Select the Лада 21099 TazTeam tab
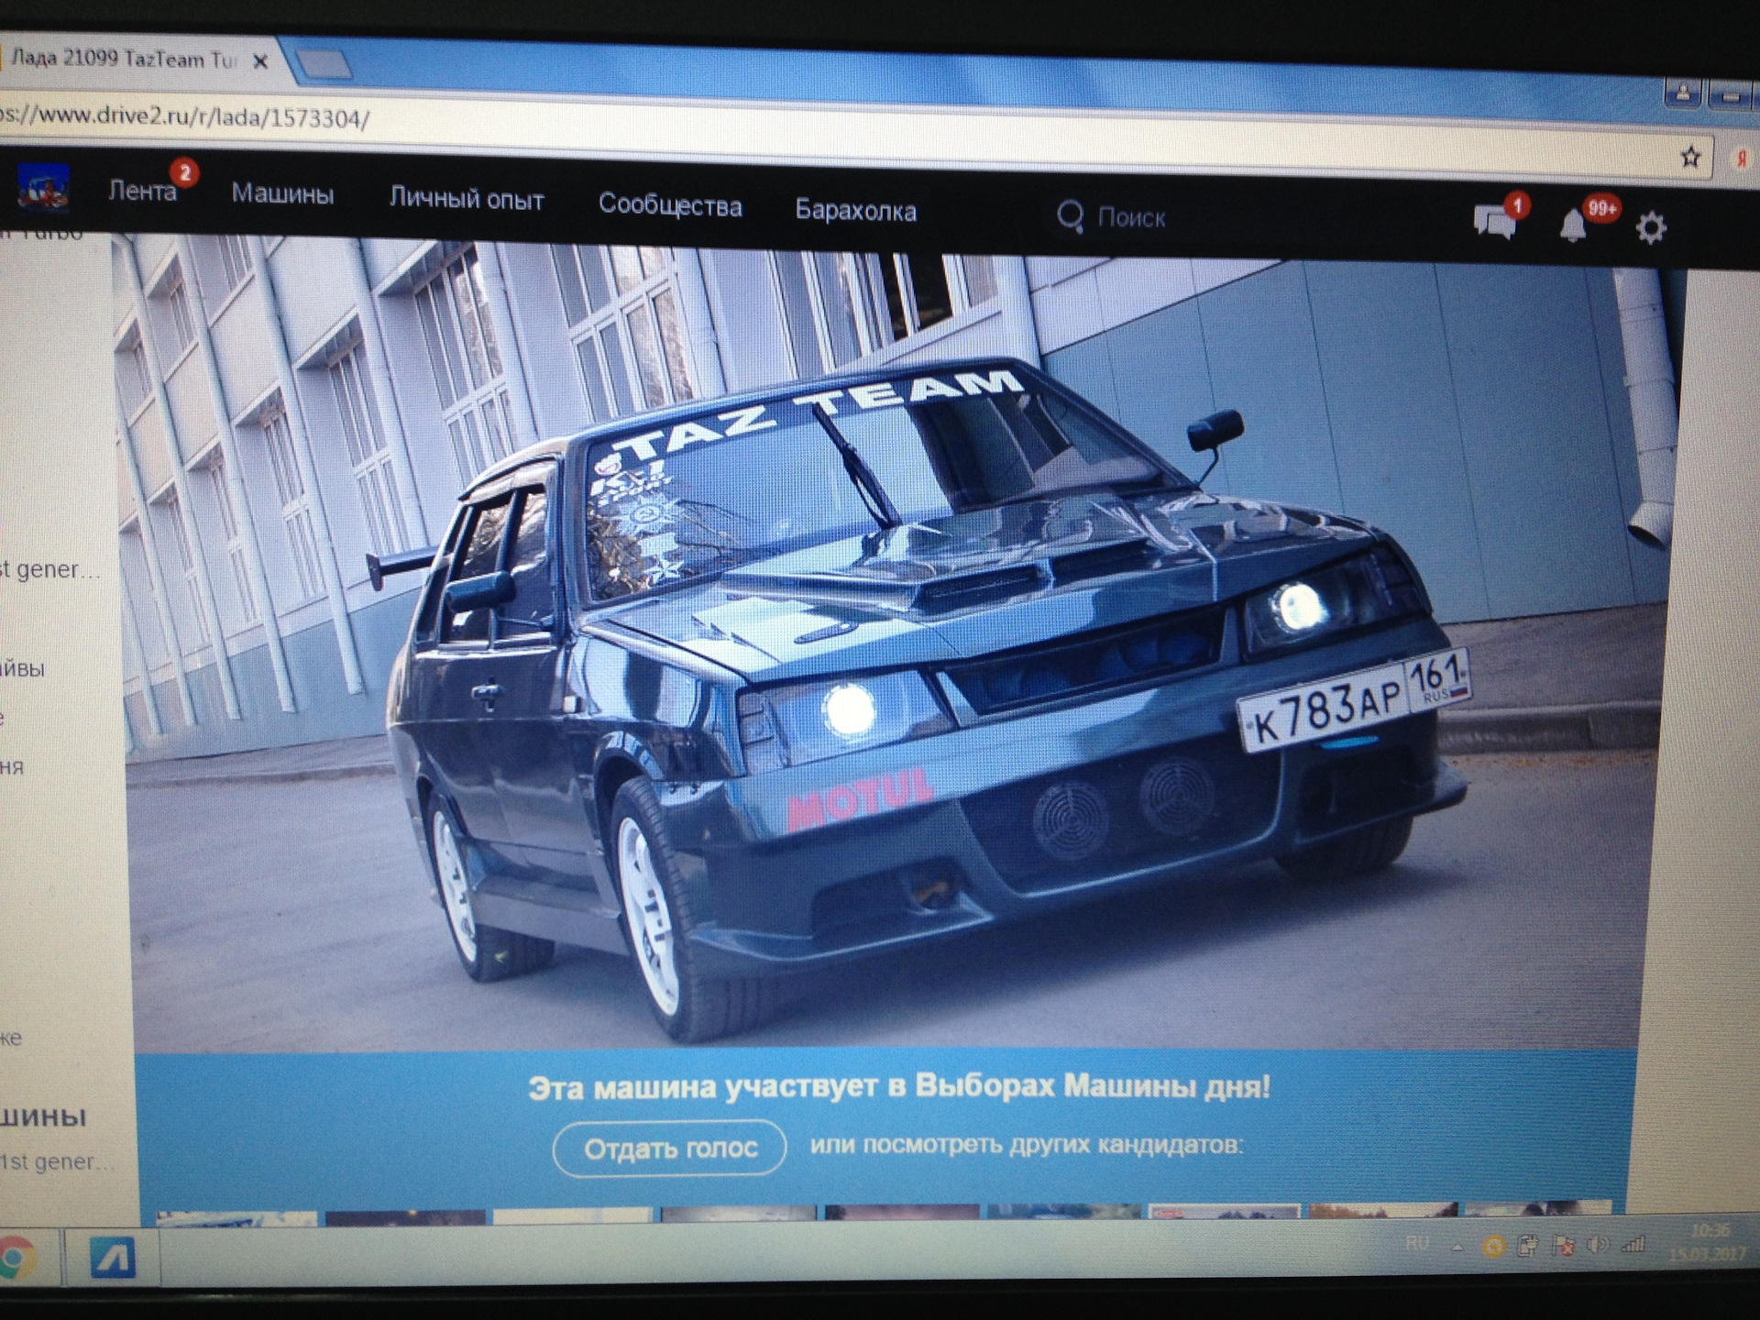1760x1320 pixels. click(122, 59)
